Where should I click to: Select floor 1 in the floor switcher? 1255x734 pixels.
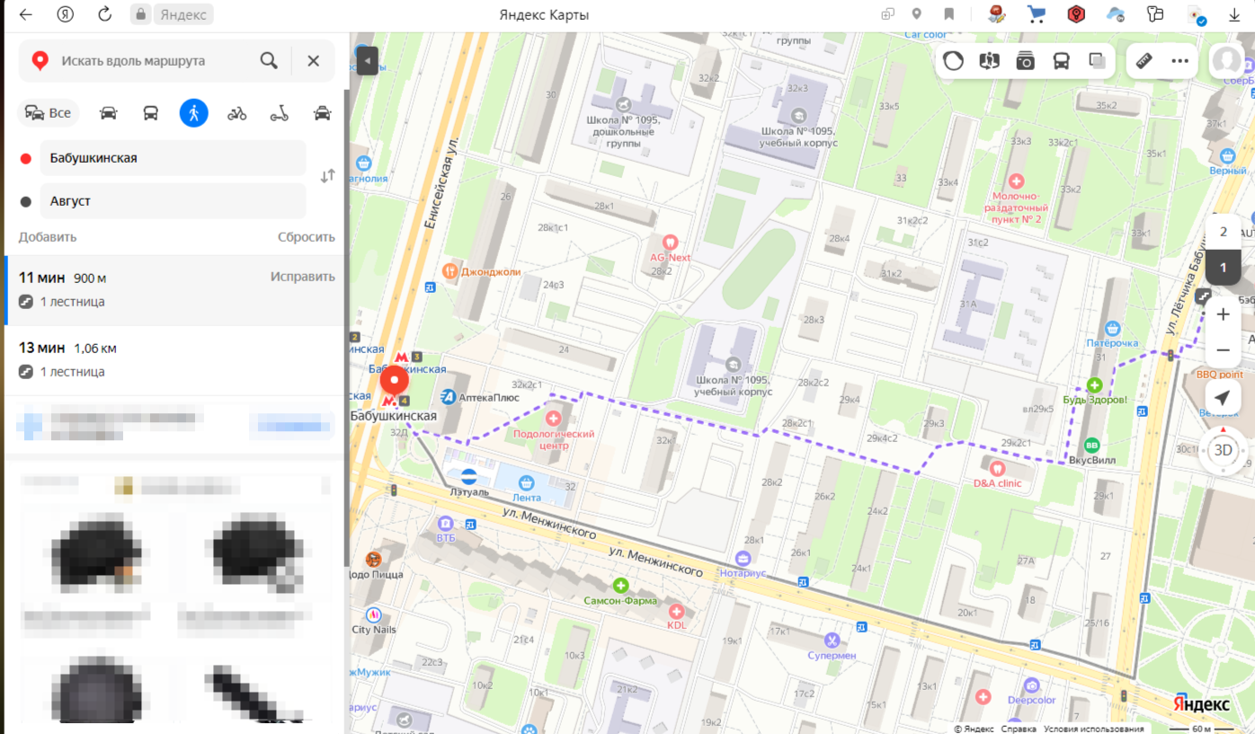click(x=1223, y=267)
